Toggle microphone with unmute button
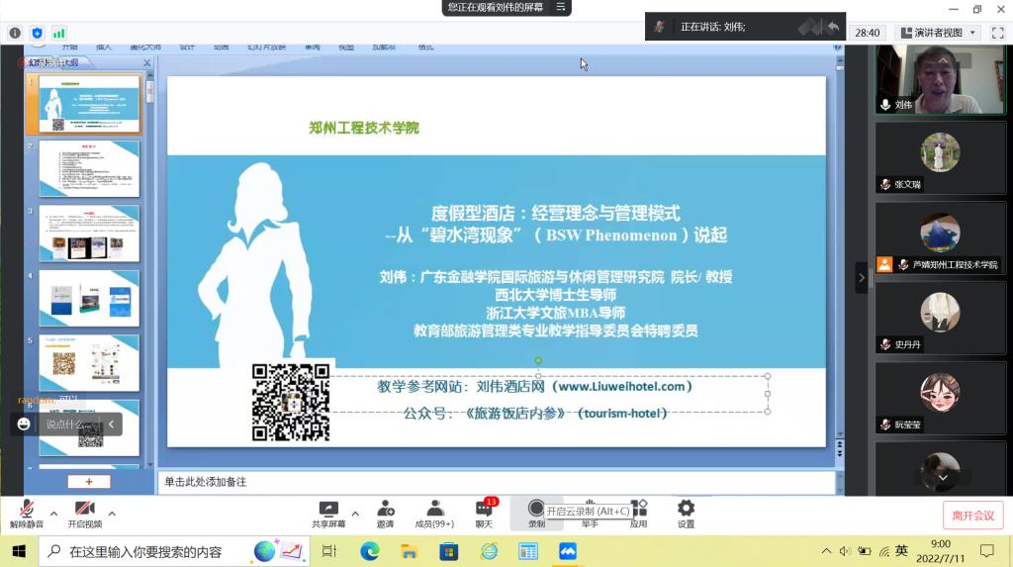The width and height of the screenshot is (1013, 567). tap(27, 513)
